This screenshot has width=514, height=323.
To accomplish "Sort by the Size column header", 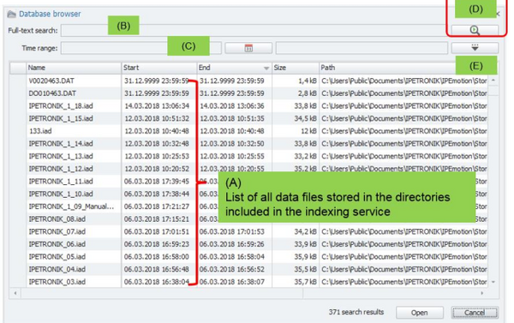I will coord(295,68).
